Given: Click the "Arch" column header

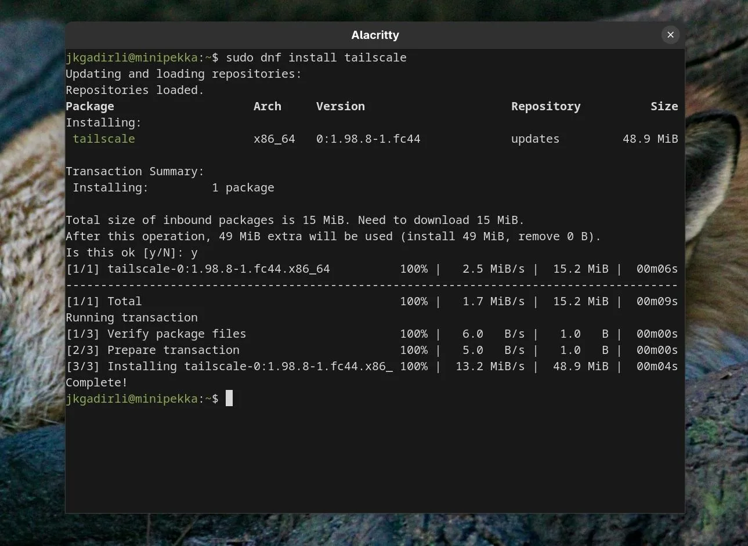Looking at the screenshot, I should (268, 106).
